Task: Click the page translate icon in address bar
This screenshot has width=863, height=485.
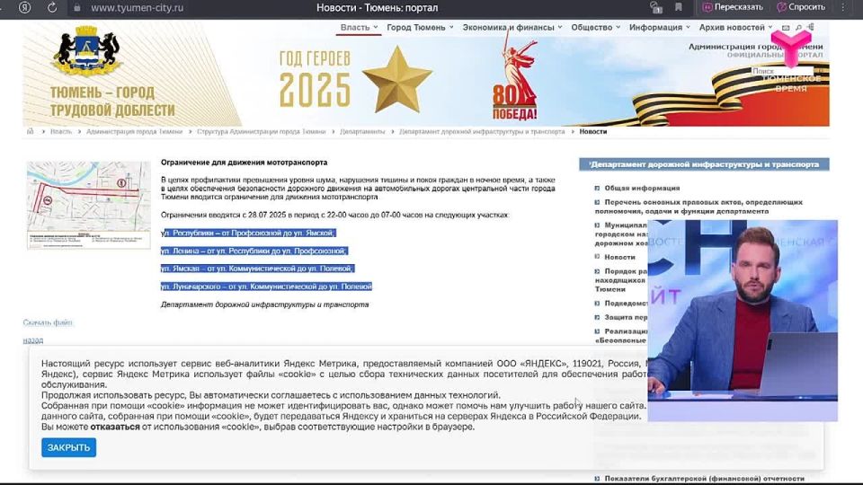Action: [655, 8]
